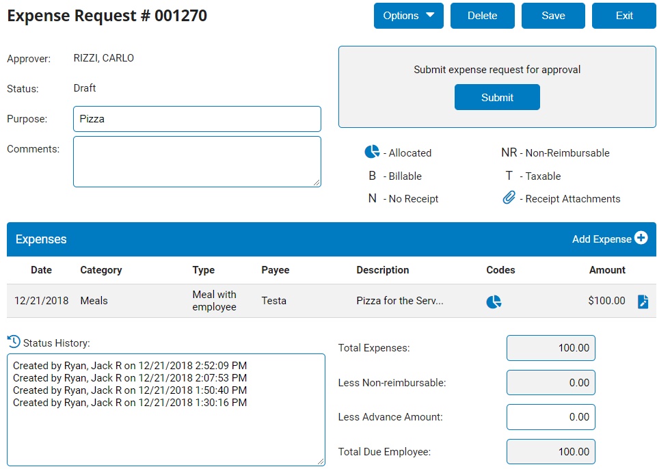Screen dimensions: 657x469
Task: Click the Allocated pie chart legend icon
Action: [x=372, y=152]
